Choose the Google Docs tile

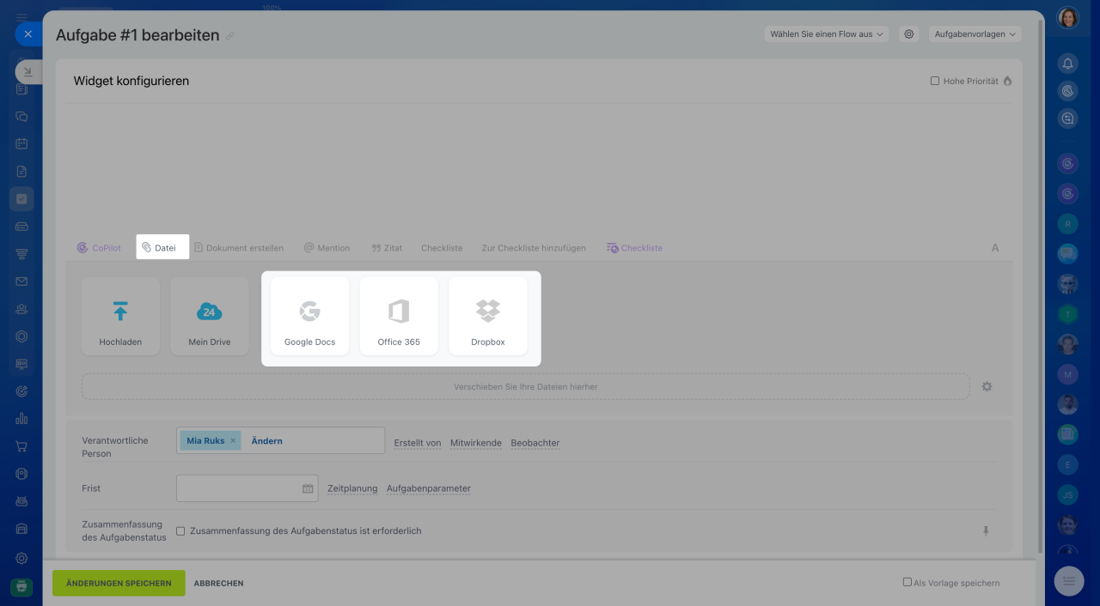tap(310, 316)
